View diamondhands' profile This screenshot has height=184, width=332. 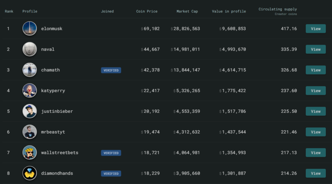pyautogui.click(x=316, y=173)
